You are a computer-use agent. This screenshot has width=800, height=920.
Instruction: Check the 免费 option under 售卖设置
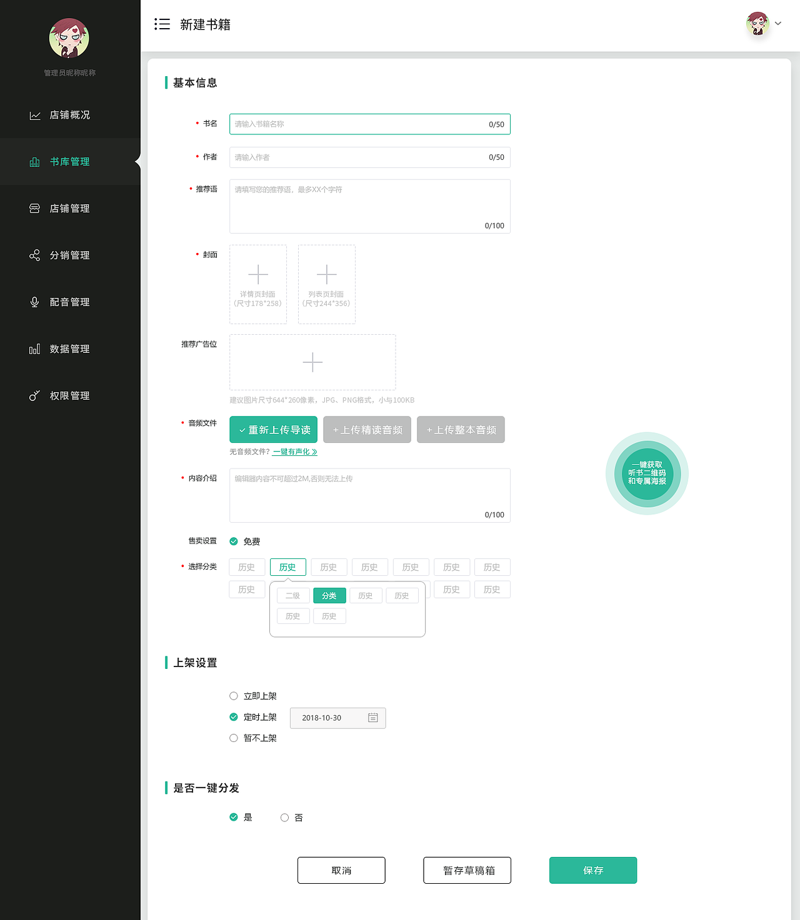point(234,541)
